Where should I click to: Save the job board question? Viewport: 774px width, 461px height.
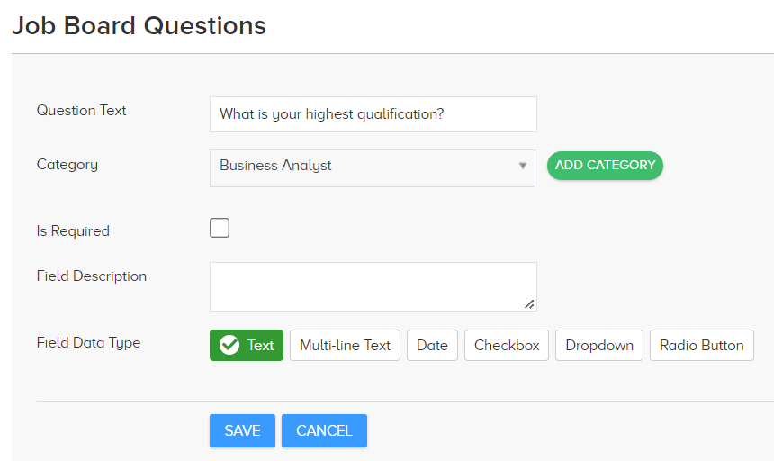point(242,431)
